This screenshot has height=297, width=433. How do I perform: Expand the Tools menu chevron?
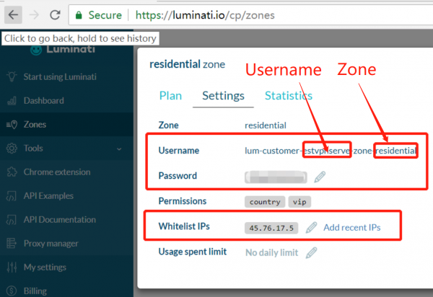pos(119,148)
